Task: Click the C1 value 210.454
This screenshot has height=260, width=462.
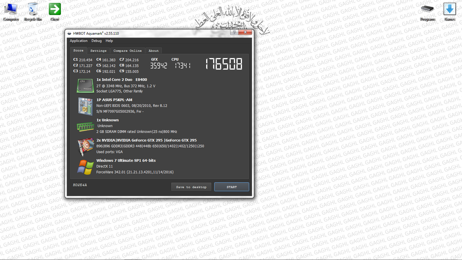Action: pyautogui.click(x=86, y=60)
